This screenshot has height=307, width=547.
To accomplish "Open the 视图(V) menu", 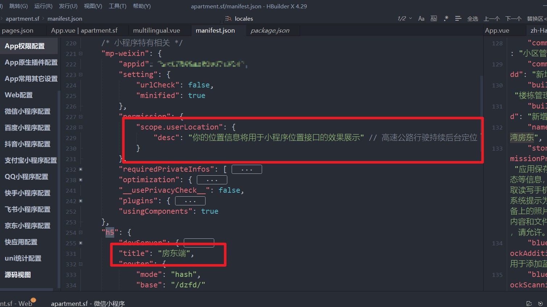I will tap(93, 6).
